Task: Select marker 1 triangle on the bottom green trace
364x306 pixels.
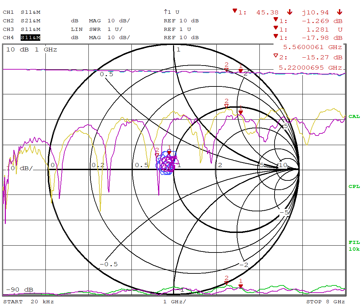Action: tap(241, 286)
